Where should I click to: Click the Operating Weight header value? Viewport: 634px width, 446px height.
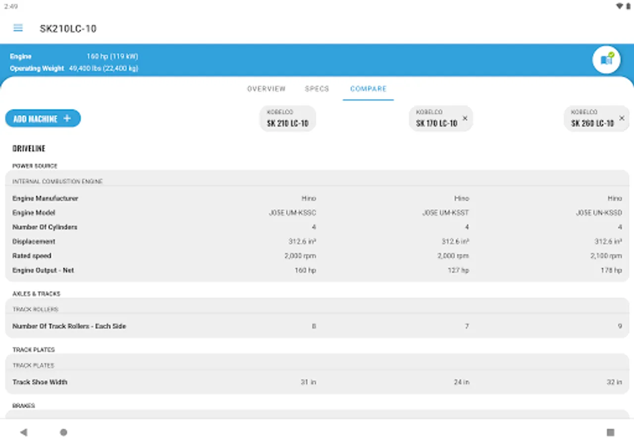(x=104, y=68)
